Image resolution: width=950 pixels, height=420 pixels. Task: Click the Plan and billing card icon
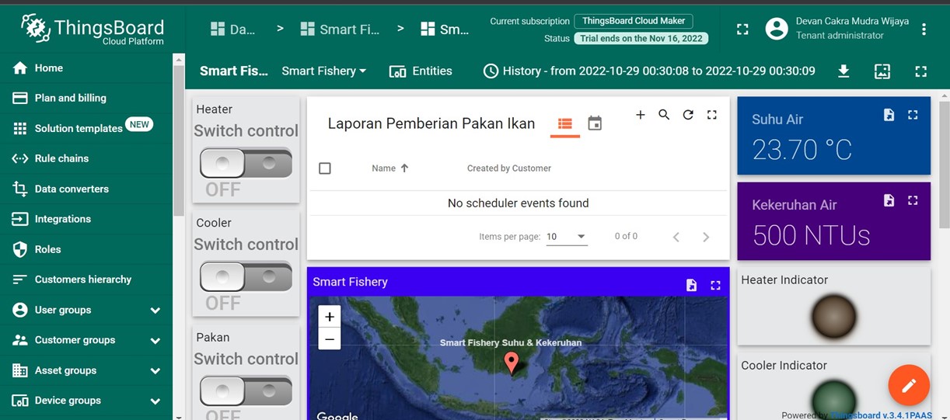(20, 98)
